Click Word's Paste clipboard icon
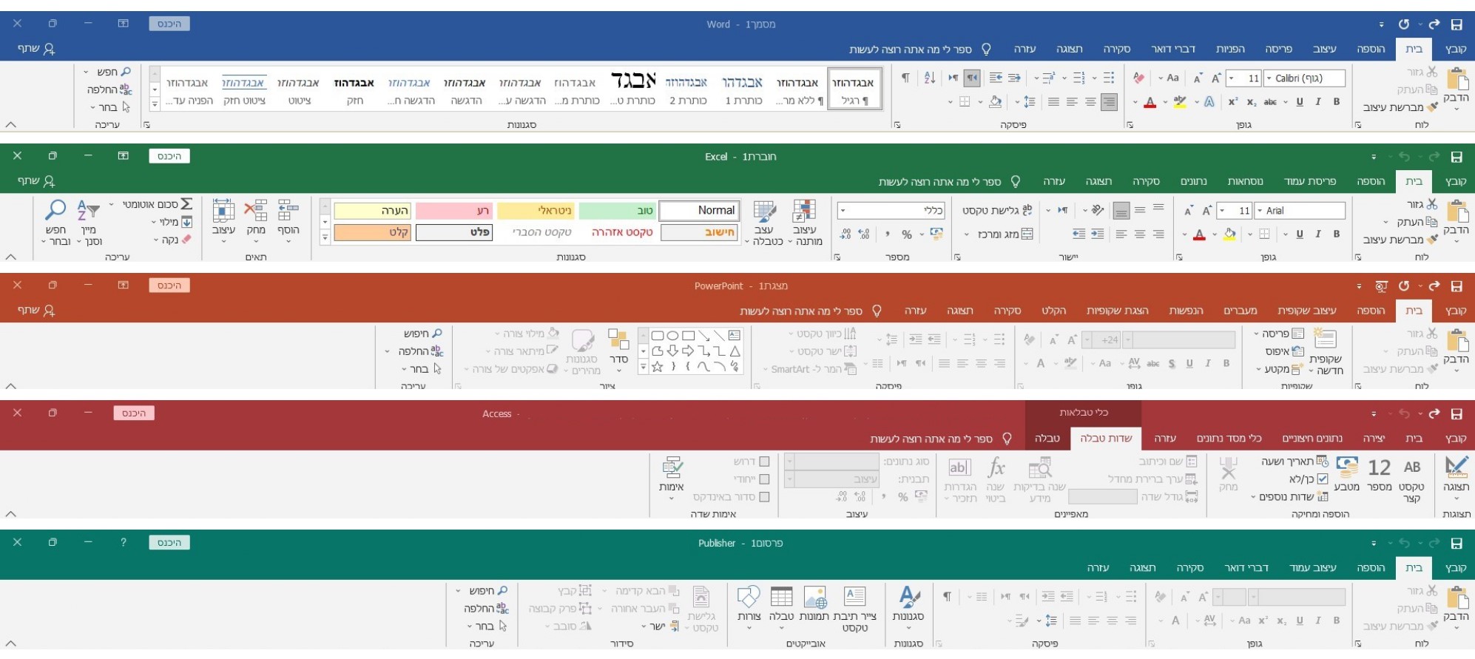Image resolution: width=1475 pixels, height=659 pixels. pyautogui.click(x=1457, y=80)
